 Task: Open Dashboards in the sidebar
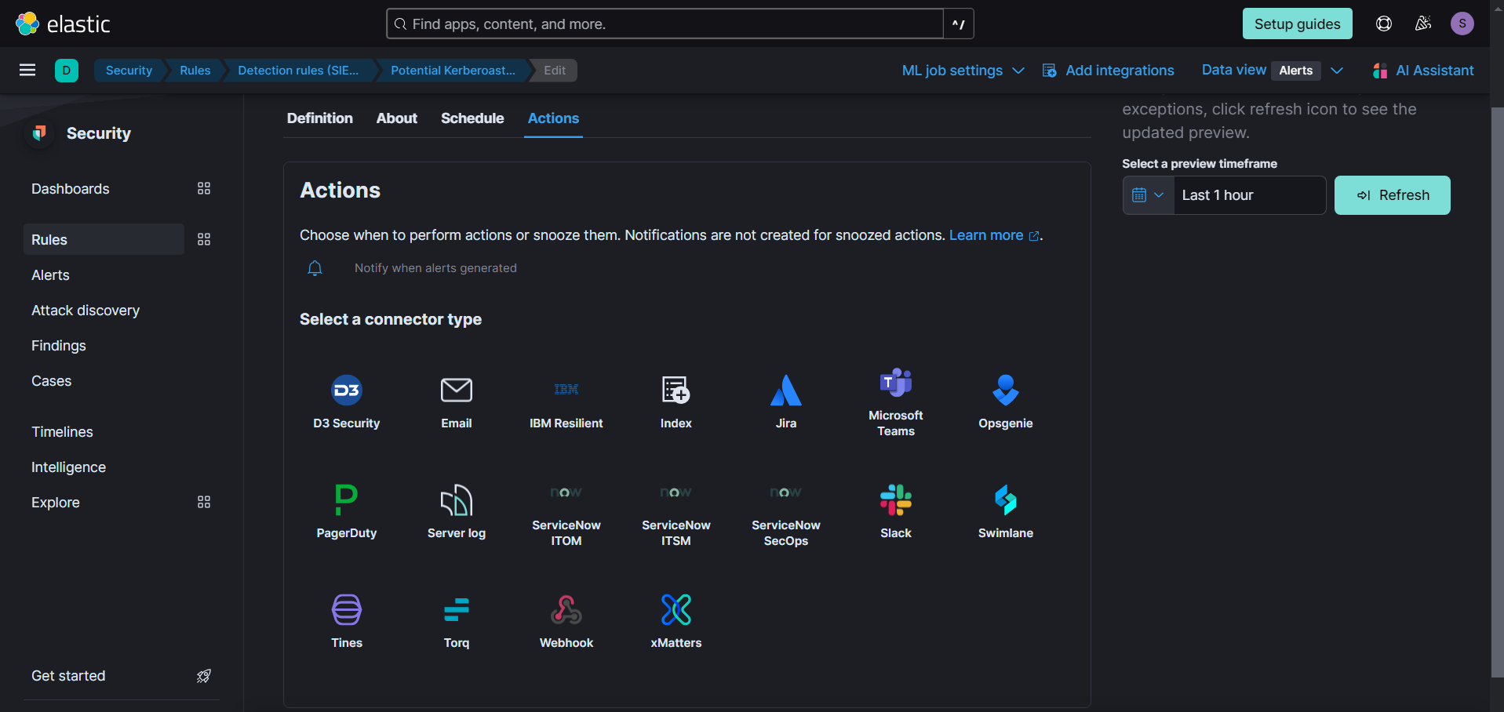tap(71, 189)
